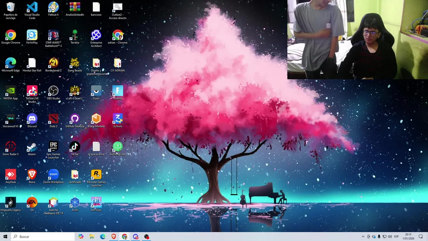Select the Gang Beasts desktop icon
This screenshot has width=428, height=241.
point(75,63)
